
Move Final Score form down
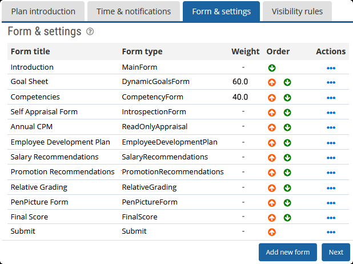pos(287,218)
